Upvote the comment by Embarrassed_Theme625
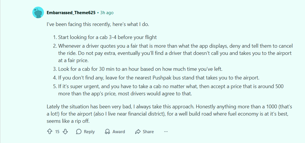The width and height of the screenshot is (305, 143). [49, 132]
